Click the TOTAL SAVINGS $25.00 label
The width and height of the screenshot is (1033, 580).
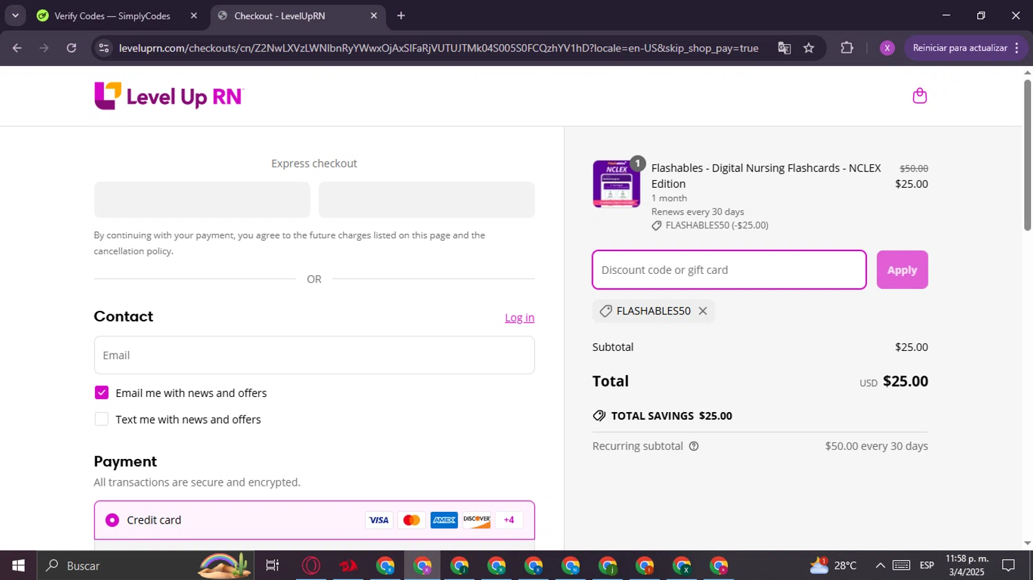click(671, 416)
